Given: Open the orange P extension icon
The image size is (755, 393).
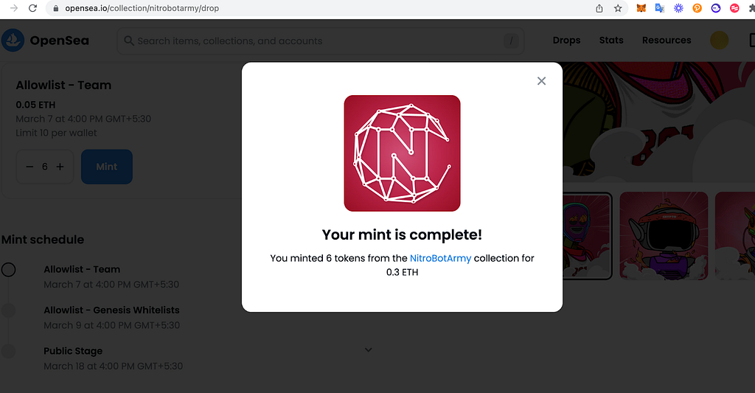Looking at the screenshot, I should (x=697, y=8).
